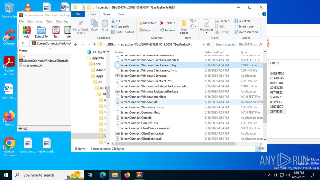Screen dimensions: 320x180
Task: Click Extract To in WinRAR toolbar
Action: point(41,32)
